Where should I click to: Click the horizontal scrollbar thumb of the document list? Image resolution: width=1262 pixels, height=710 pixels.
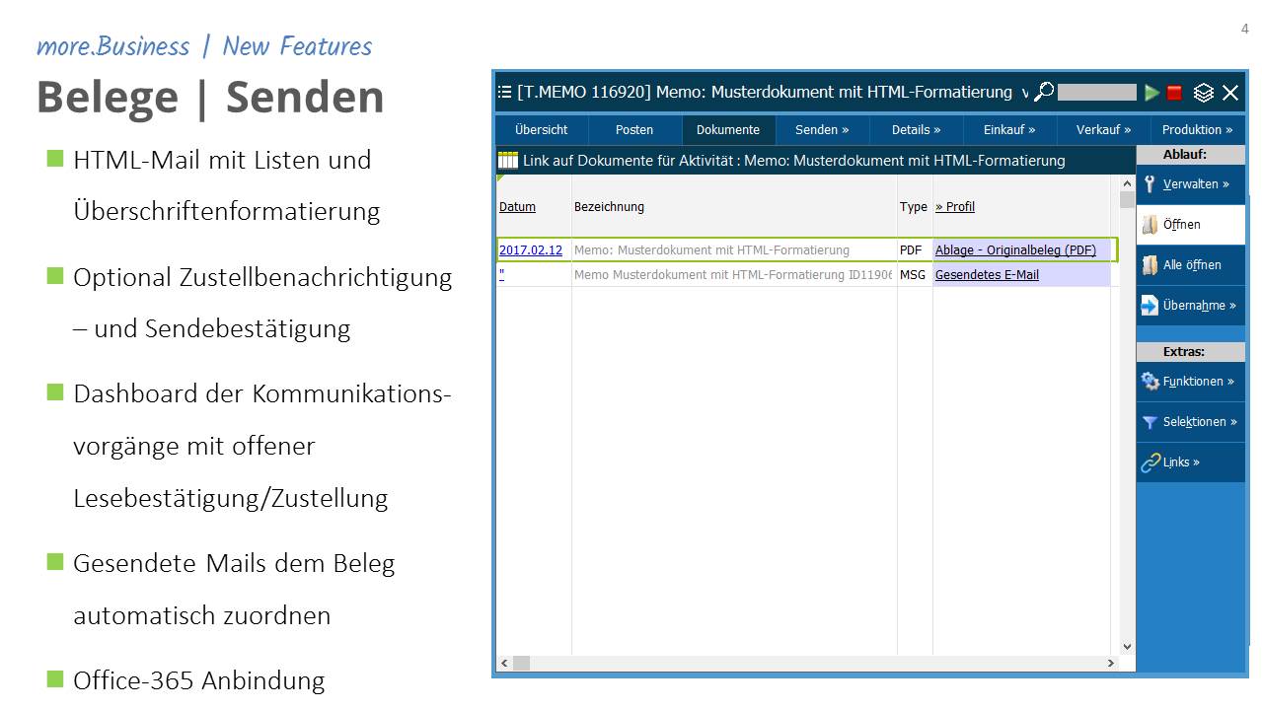click(522, 664)
